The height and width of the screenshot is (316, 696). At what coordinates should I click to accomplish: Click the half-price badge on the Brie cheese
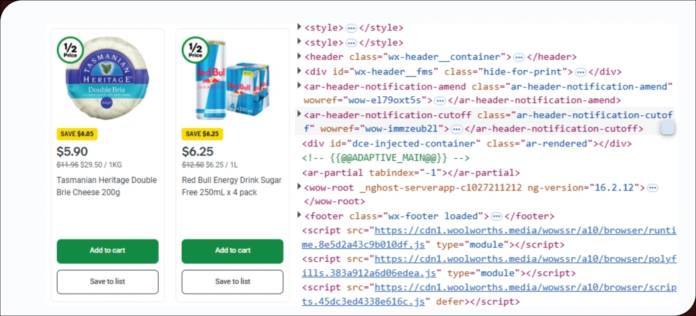pos(71,50)
